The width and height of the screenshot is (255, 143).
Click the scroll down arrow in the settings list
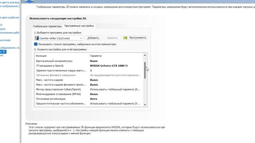point(145,105)
